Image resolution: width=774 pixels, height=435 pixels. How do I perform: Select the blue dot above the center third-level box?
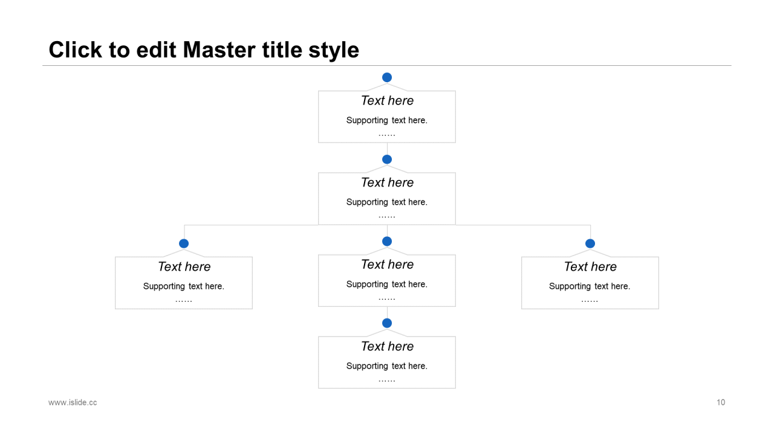click(387, 241)
